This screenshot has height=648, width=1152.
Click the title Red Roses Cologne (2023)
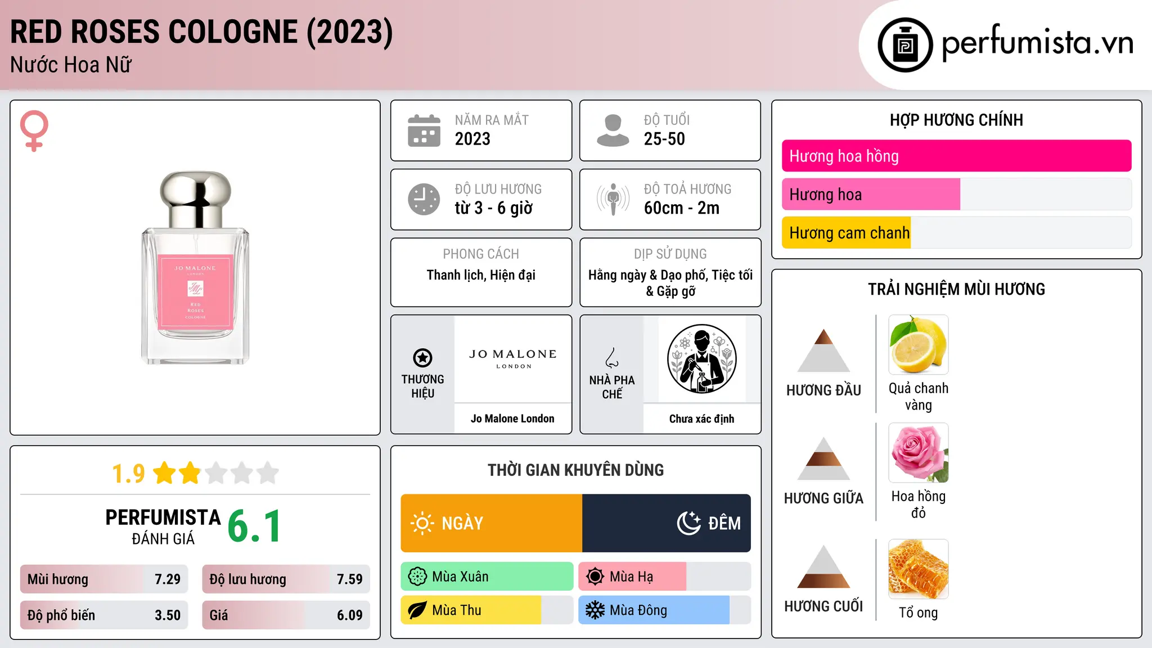pyautogui.click(x=201, y=32)
